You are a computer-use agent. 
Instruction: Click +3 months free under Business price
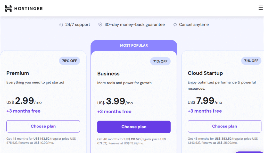pyautogui.click(x=114, y=111)
